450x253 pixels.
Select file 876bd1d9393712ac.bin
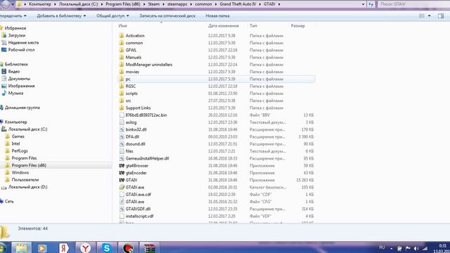pyautogui.click(x=146, y=115)
